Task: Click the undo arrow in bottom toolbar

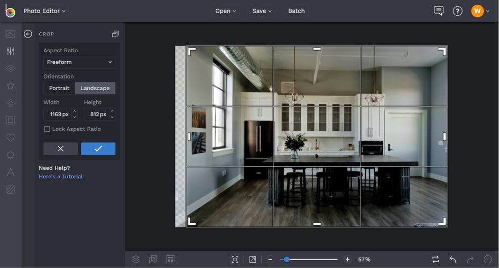Action: click(x=453, y=259)
